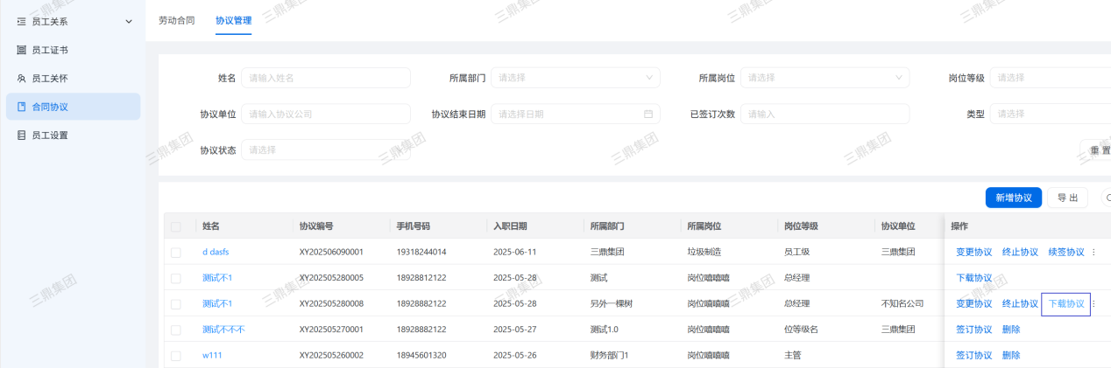
Task: Click the 员工证书 sidebar icon
Action: [x=22, y=50]
